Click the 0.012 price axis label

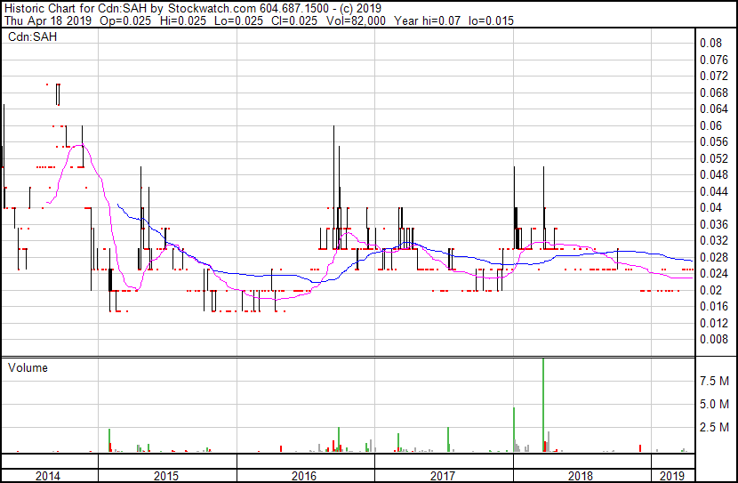[x=713, y=324]
